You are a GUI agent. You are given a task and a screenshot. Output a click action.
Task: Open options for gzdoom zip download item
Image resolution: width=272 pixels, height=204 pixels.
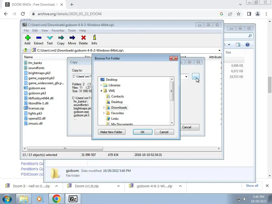[180, 186]
